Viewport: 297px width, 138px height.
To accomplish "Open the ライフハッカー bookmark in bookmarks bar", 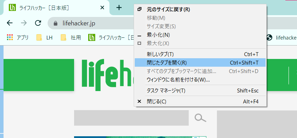I will (111, 37).
